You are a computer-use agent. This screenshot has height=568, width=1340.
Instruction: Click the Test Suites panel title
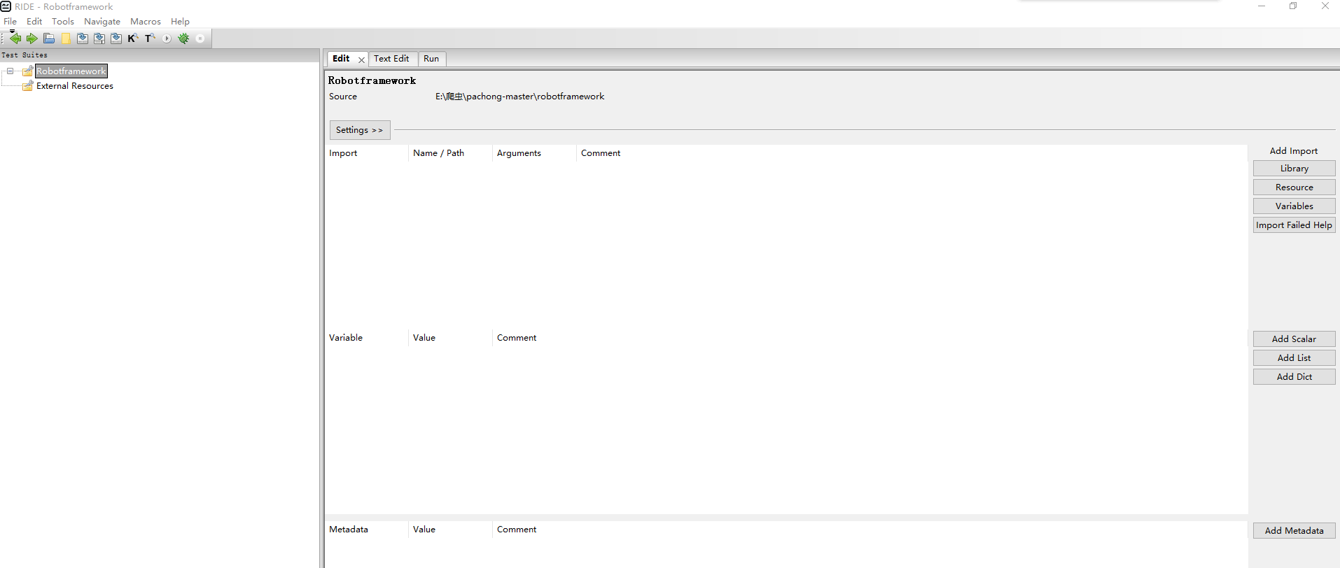(x=25, y=55)
